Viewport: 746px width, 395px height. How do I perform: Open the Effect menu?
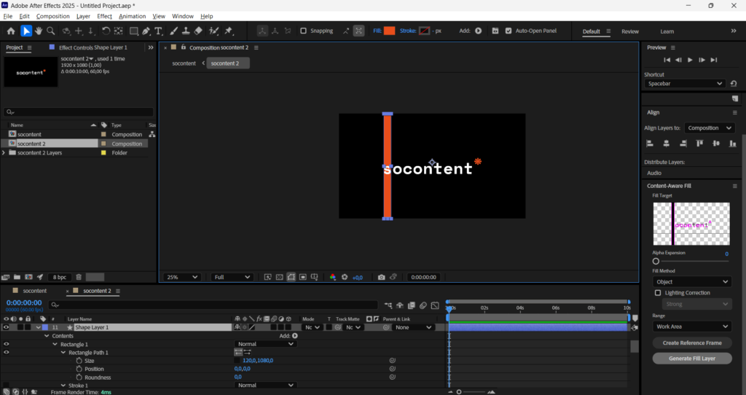105,16
